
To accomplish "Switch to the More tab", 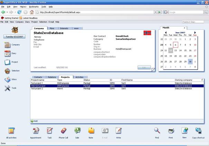I will point(52,28).
